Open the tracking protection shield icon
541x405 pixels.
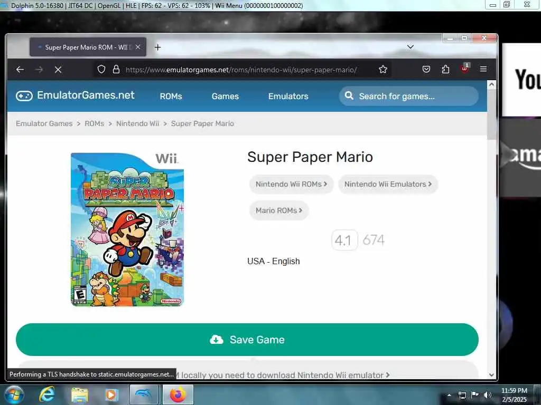pyautogui.click(x=101, y=69)
